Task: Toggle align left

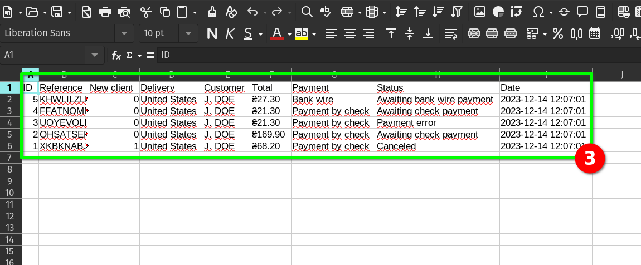Action: click(332, 33)
